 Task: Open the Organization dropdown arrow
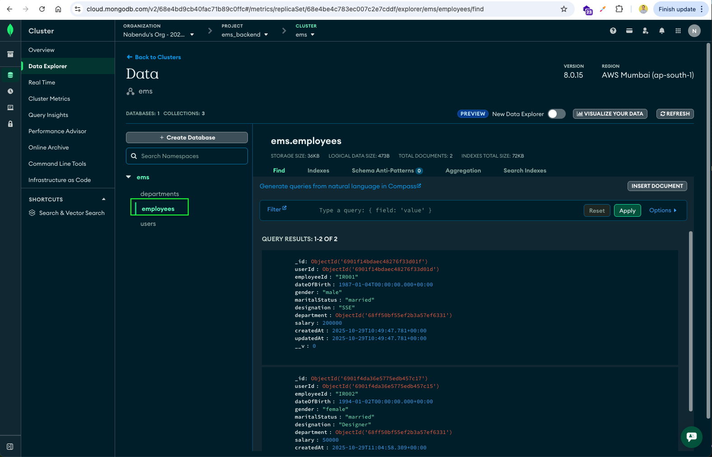pyautogui.click(x=192, y=35)
